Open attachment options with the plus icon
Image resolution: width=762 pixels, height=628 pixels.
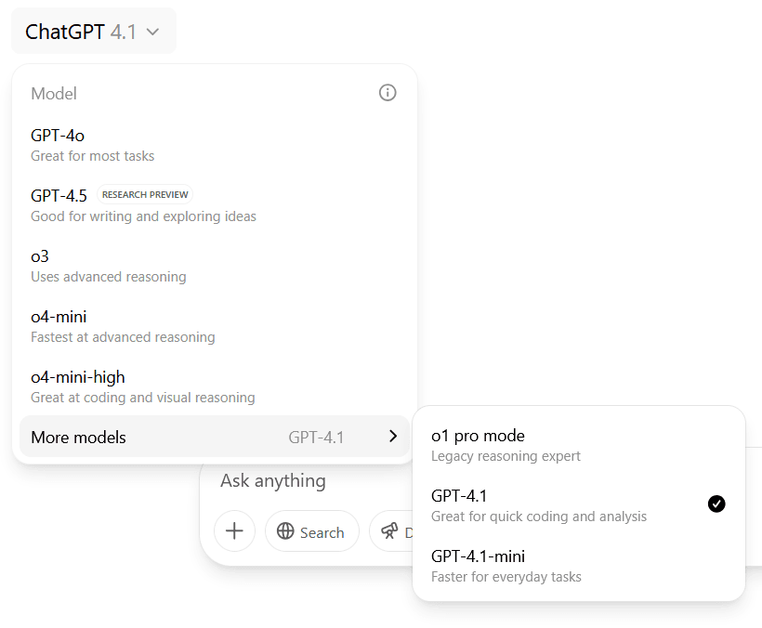click(234, 530)
